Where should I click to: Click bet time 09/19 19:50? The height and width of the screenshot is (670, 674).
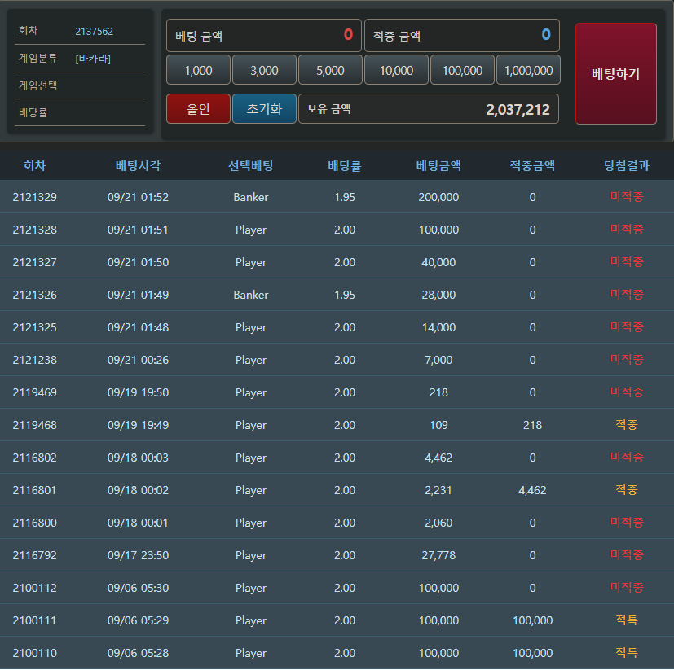click(138, 392)
